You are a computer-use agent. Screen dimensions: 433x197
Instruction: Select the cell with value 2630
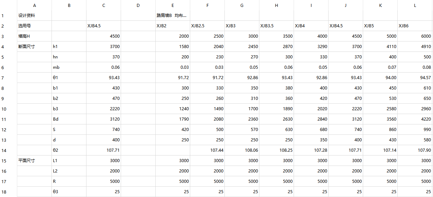276,119
